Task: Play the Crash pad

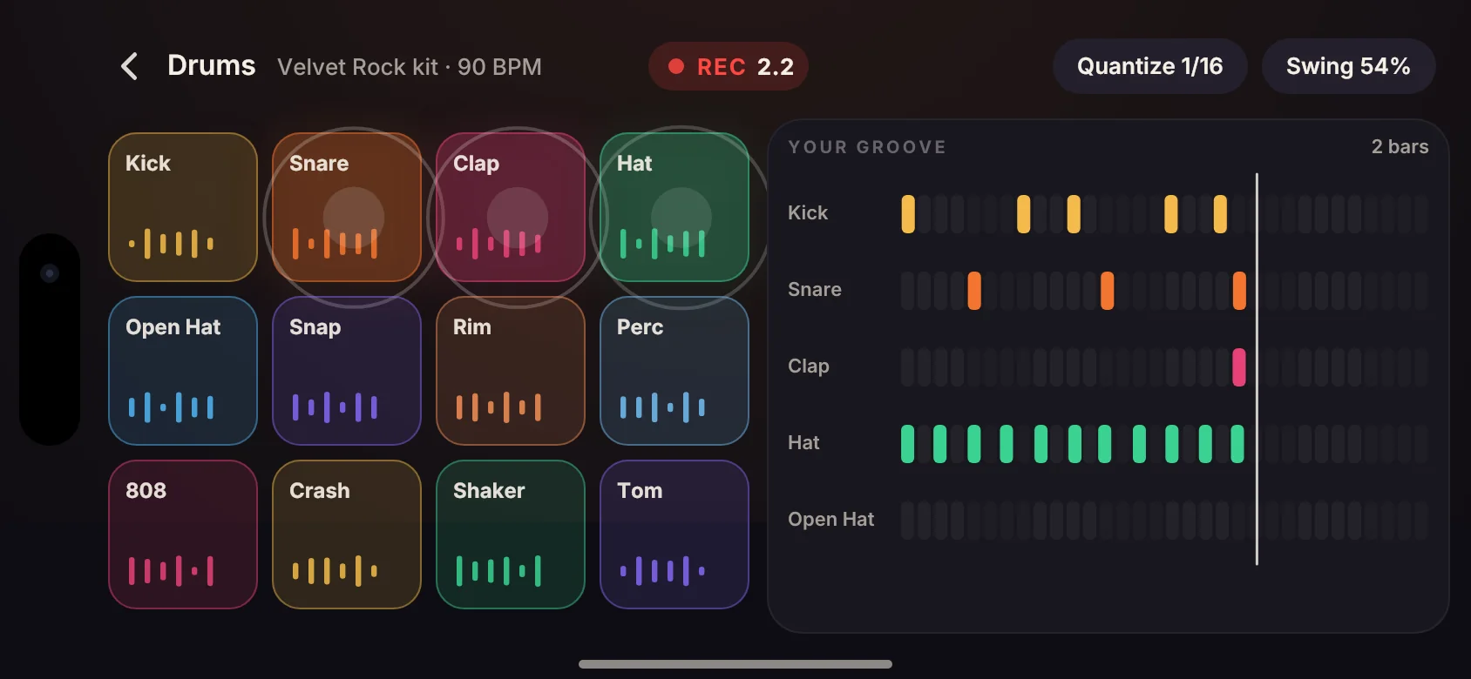Action: (x=347, y=534)
